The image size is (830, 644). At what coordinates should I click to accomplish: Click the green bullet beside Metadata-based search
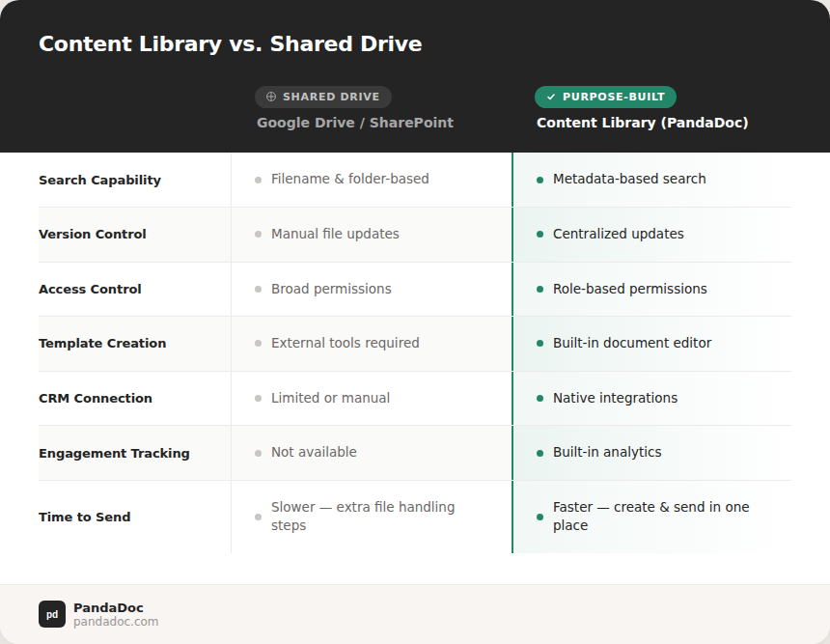point(539,180)
